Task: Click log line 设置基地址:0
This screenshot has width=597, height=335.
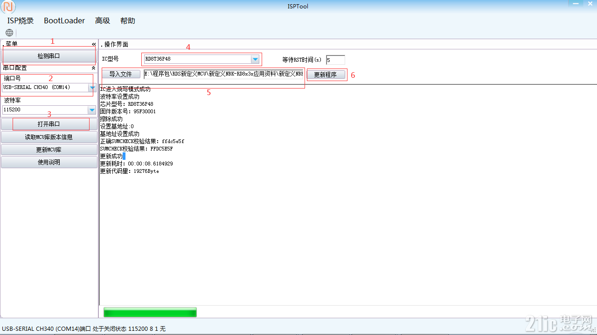Action: coord(117,126)
